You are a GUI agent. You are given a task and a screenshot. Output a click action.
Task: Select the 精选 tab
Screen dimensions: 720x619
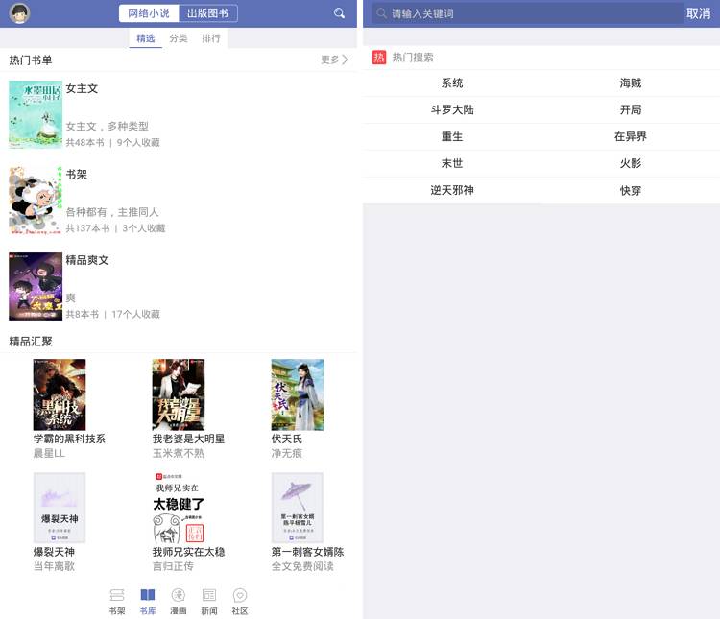tap(146, 38)
